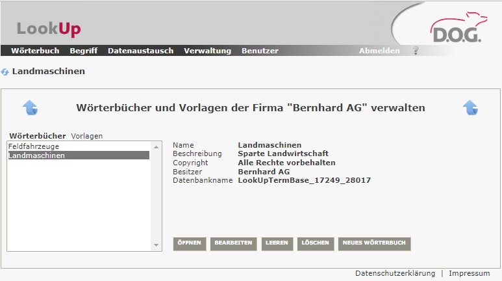Click the help question mark icon
Viewport: 502px width, 281px height.
[416, 51]
